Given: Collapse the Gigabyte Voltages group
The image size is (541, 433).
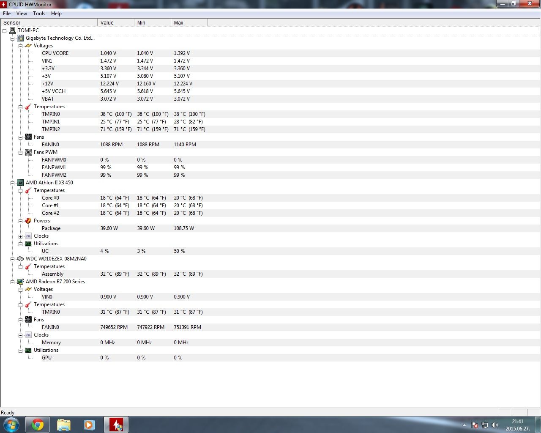Looking at the screenshot, I should (20, 46).
